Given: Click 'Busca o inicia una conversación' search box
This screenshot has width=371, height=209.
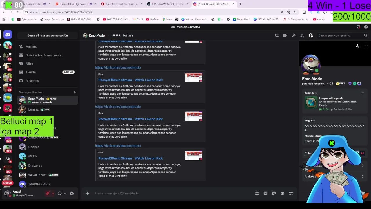Looking at the screenshot, I should point(48,35).
